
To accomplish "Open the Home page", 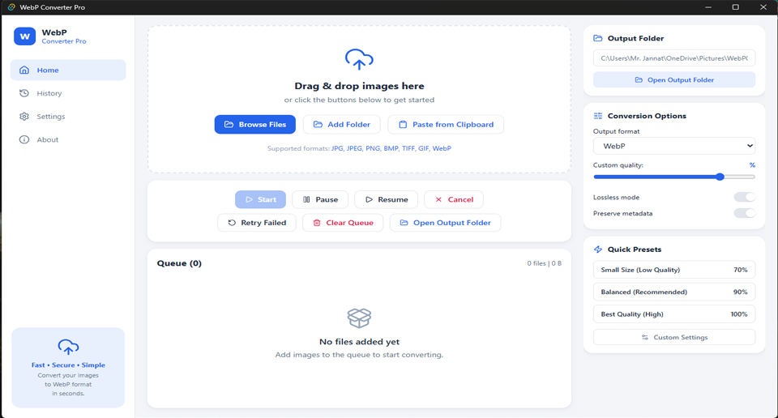I will pyautogui.click(x=68, y=70).
